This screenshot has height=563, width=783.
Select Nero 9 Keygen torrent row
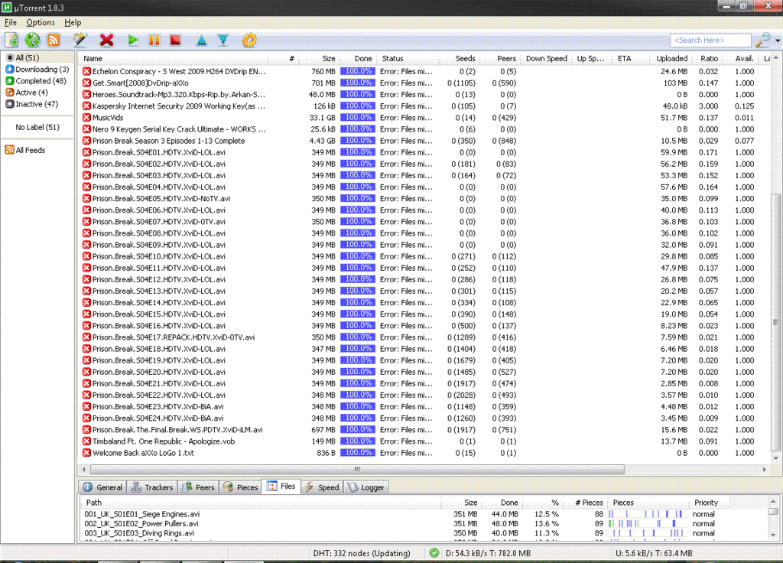coord(424,129)
